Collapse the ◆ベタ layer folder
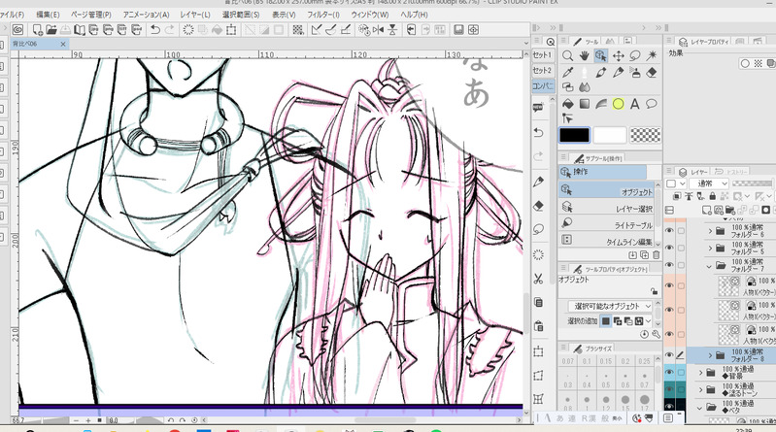776x432 pixels. (x=700, y=408)
